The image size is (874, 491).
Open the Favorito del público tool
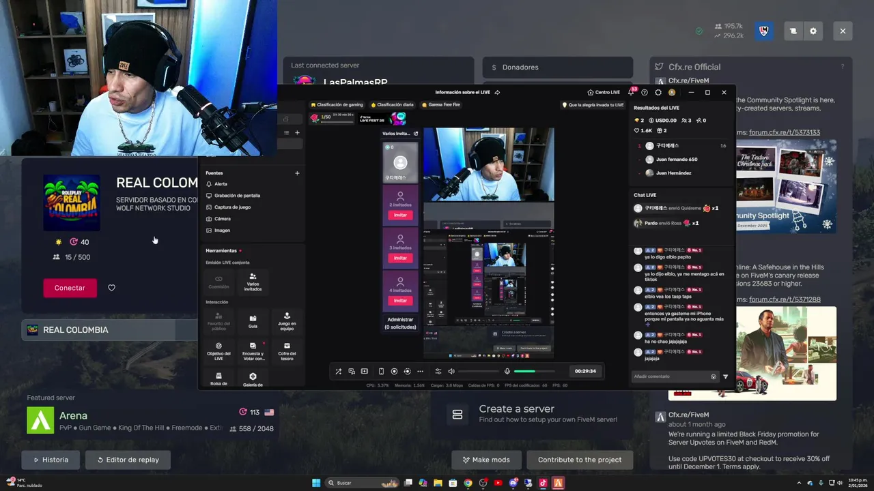218,321
